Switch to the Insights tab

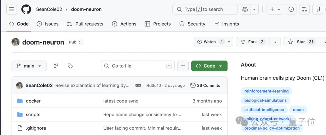pos(226,24)
